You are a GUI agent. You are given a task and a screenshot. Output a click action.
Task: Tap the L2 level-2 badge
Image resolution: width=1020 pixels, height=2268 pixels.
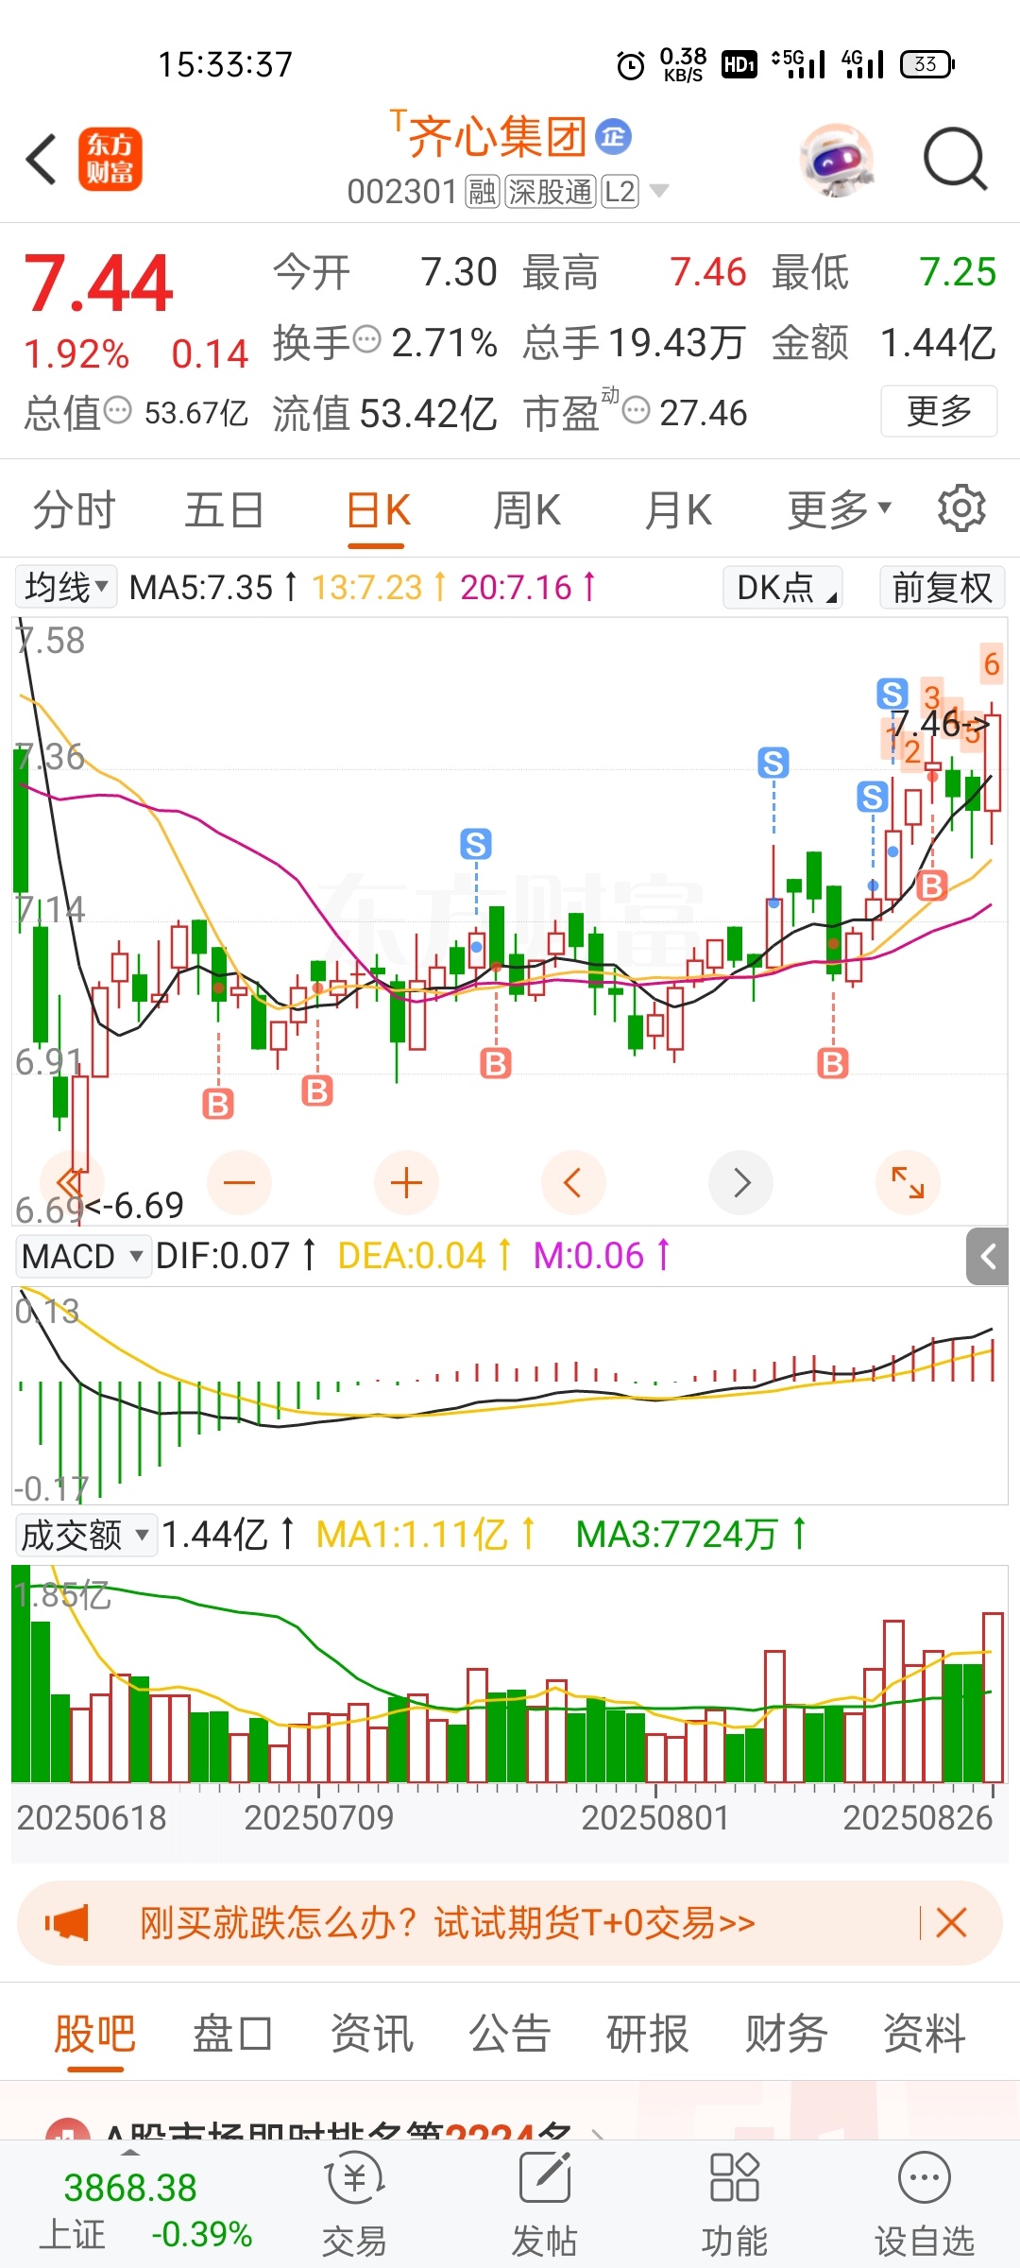pos(620,192)
